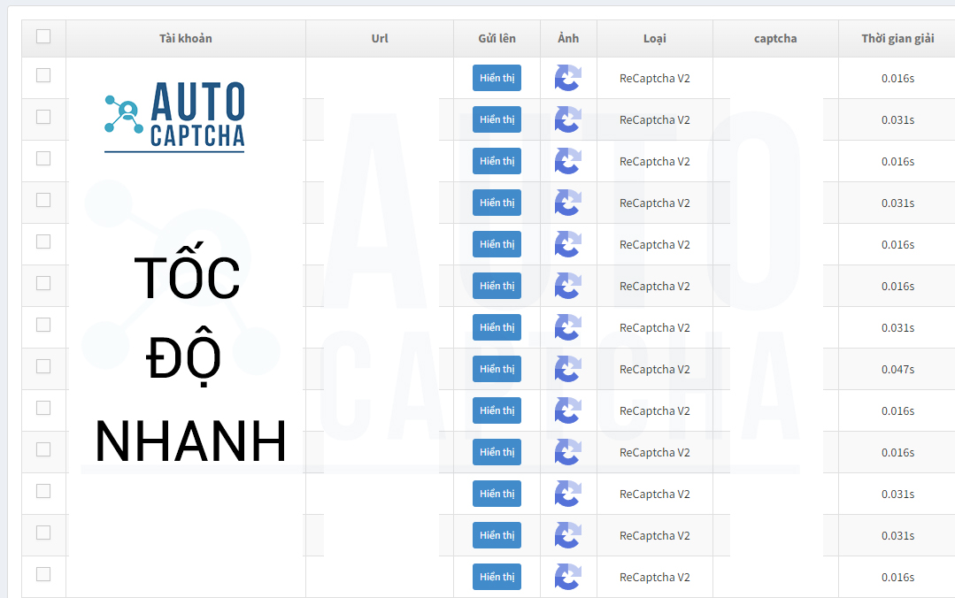The height and width of the screenshot is (598, 955).
Task: Tick the checkbox just below the 0.047s row
Action: tap(43, 408)
